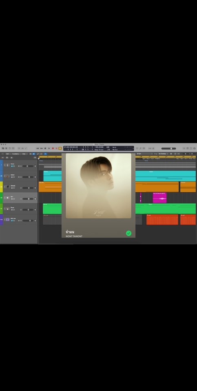The image size is (197, 391).
Task: Click the Rewind transport button
Action: 38,148
